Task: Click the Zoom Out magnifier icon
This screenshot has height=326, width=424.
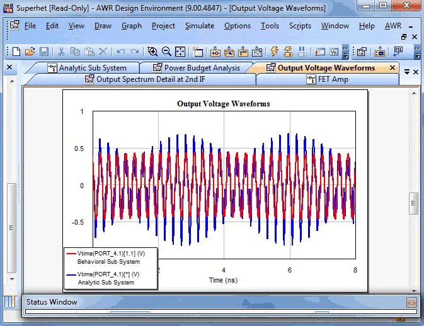Action: [166, 52]
